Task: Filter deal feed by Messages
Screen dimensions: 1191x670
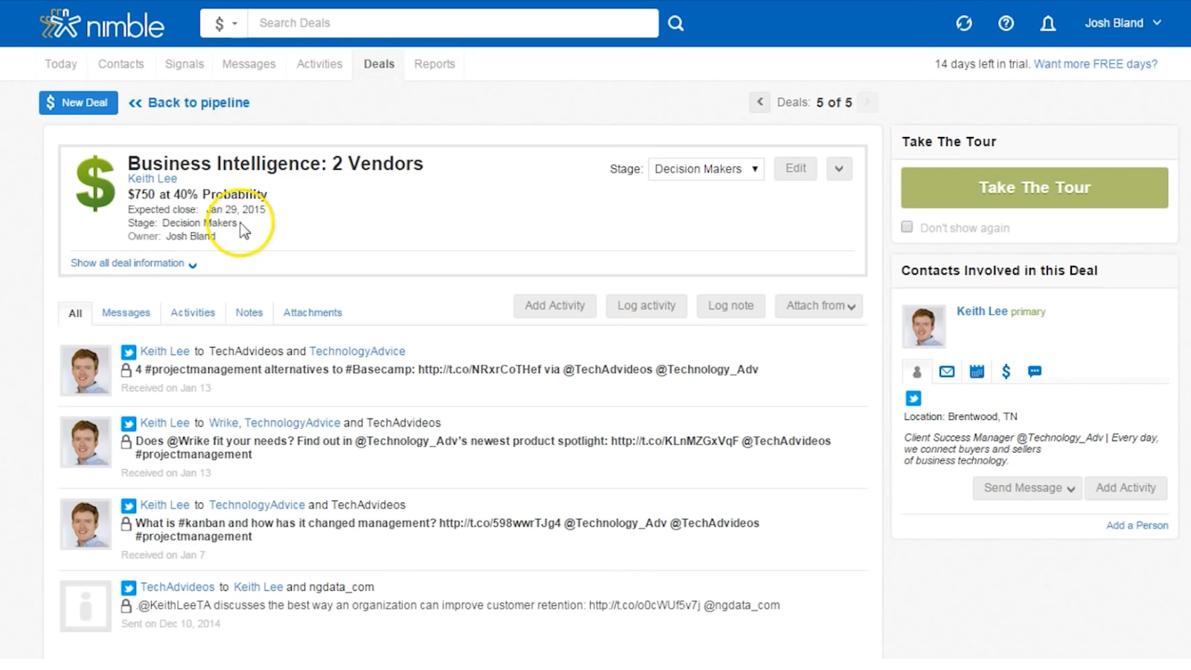Action: point(126,313)
